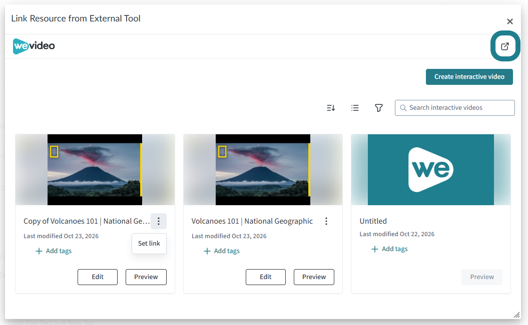Click the dialog resize handle corner

pos(516,315)
